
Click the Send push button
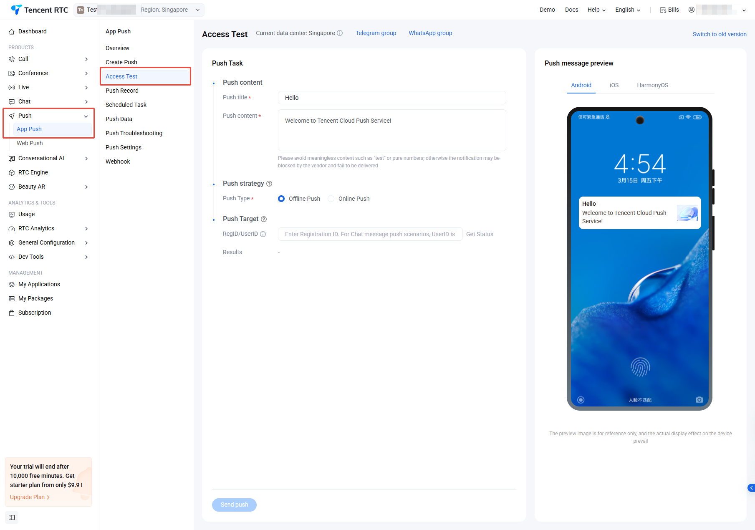234,505
